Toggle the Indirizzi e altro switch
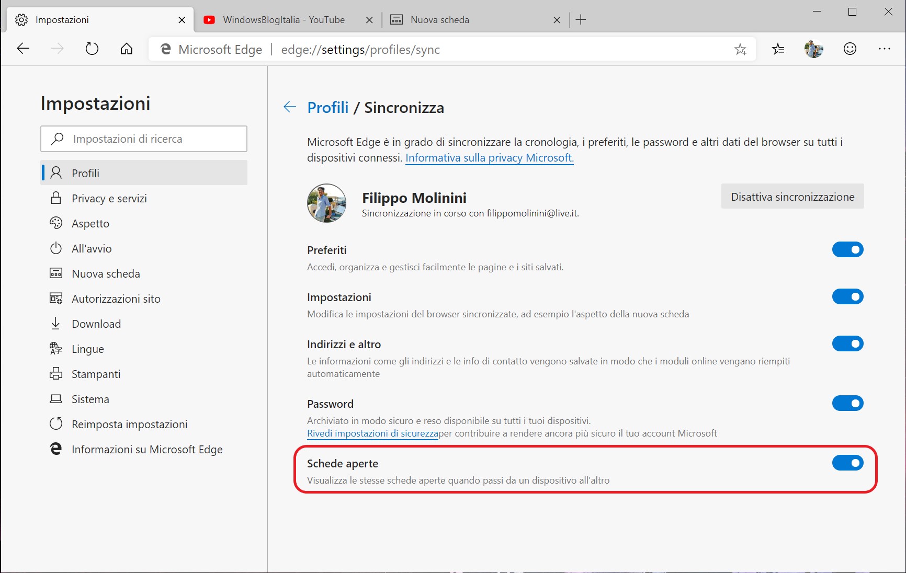Image resolution: width=906 pixels, height=573 pixels. [x=848, y=343]
